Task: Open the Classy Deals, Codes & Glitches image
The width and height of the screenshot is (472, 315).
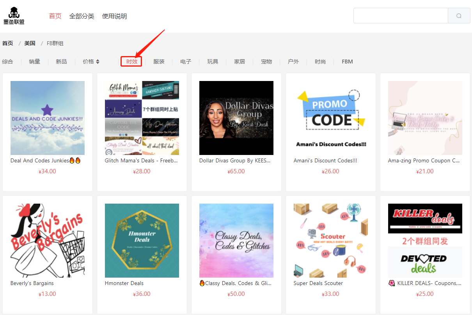Action: pos(236,241)
